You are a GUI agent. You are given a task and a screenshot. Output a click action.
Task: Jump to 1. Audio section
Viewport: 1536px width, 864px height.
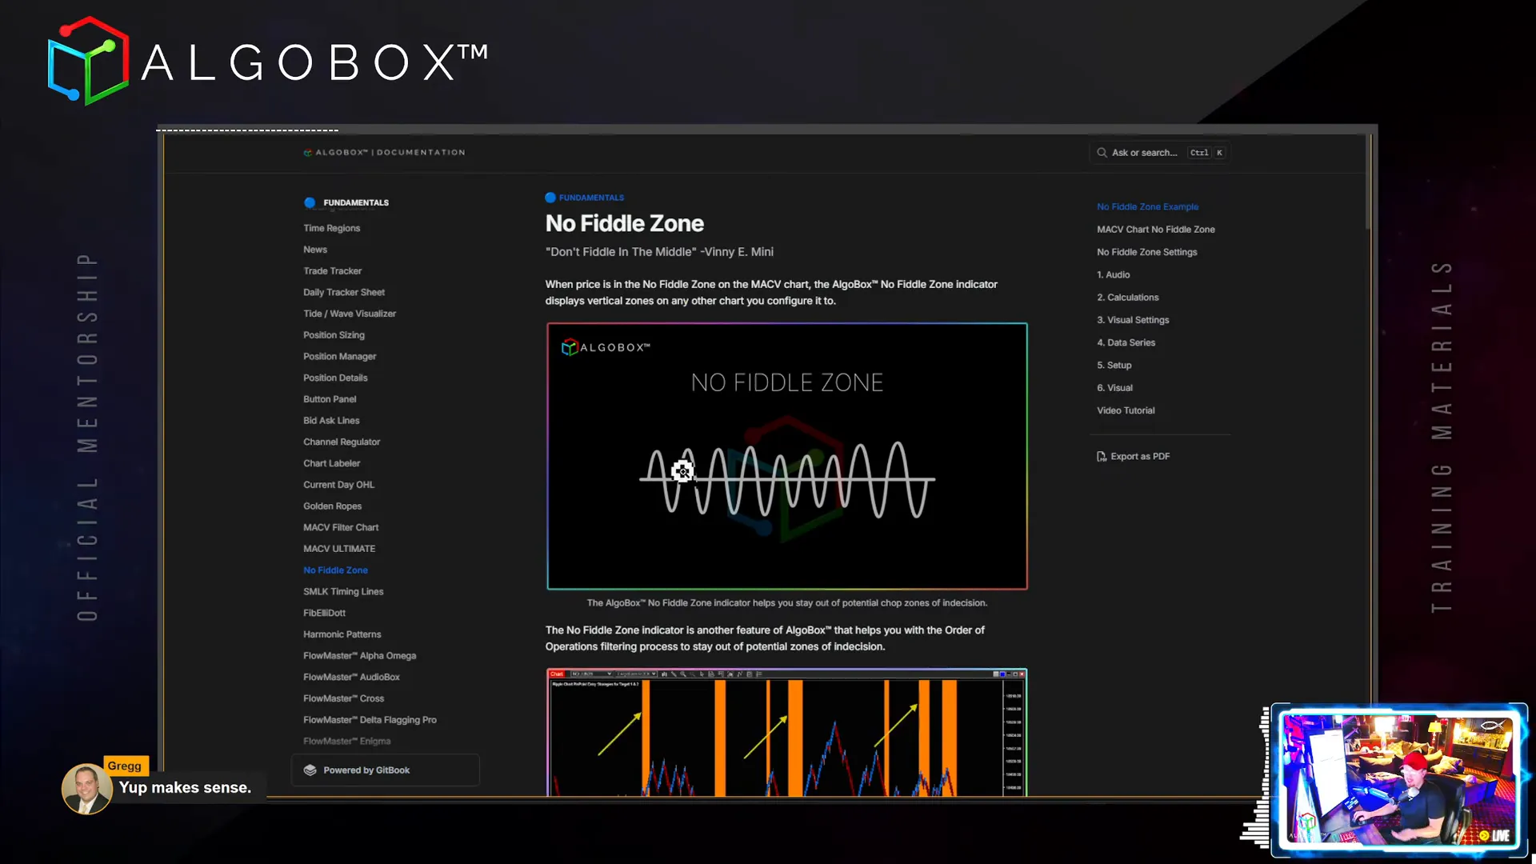(x=1113, y=274)
